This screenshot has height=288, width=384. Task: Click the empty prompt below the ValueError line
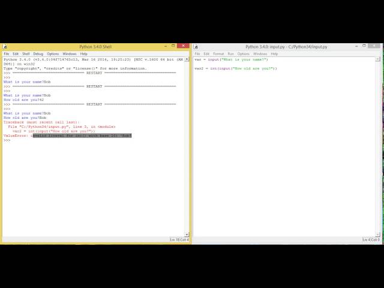[x=7, y=140]
